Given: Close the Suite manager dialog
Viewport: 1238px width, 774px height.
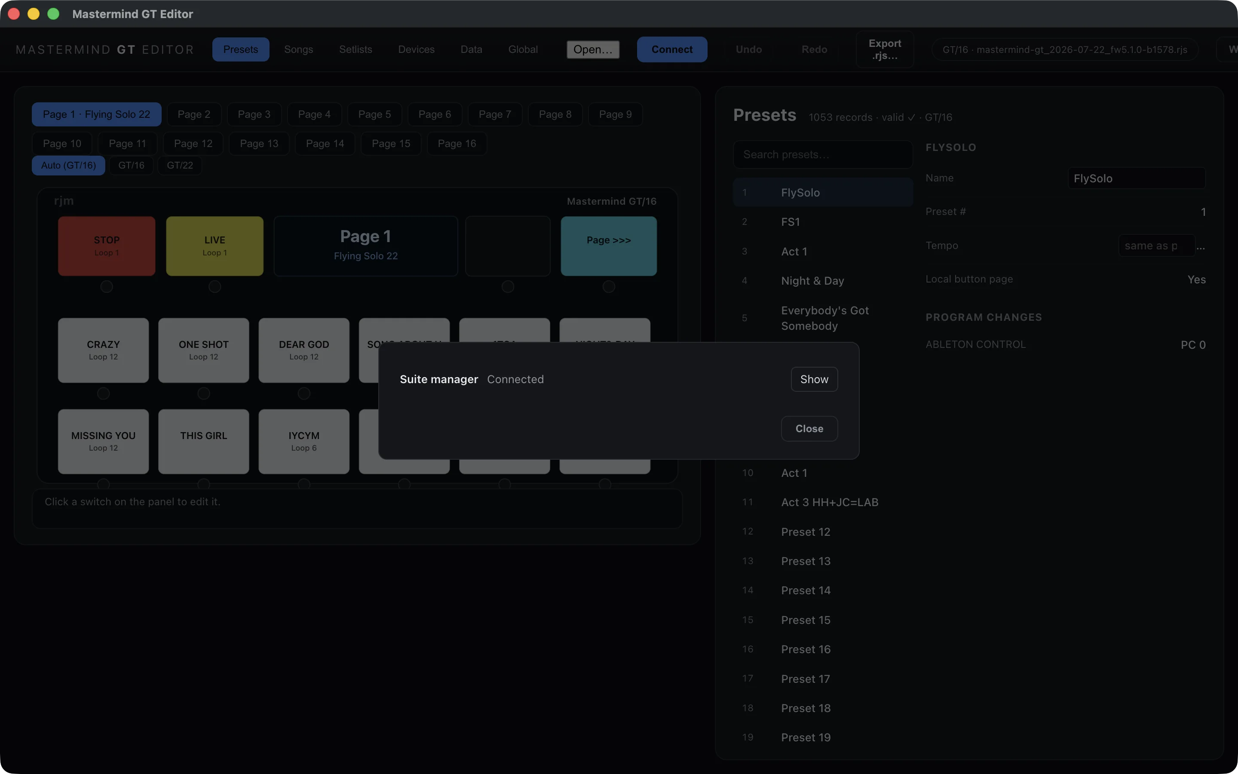Looking at the screenshot, I should [809, 428].
